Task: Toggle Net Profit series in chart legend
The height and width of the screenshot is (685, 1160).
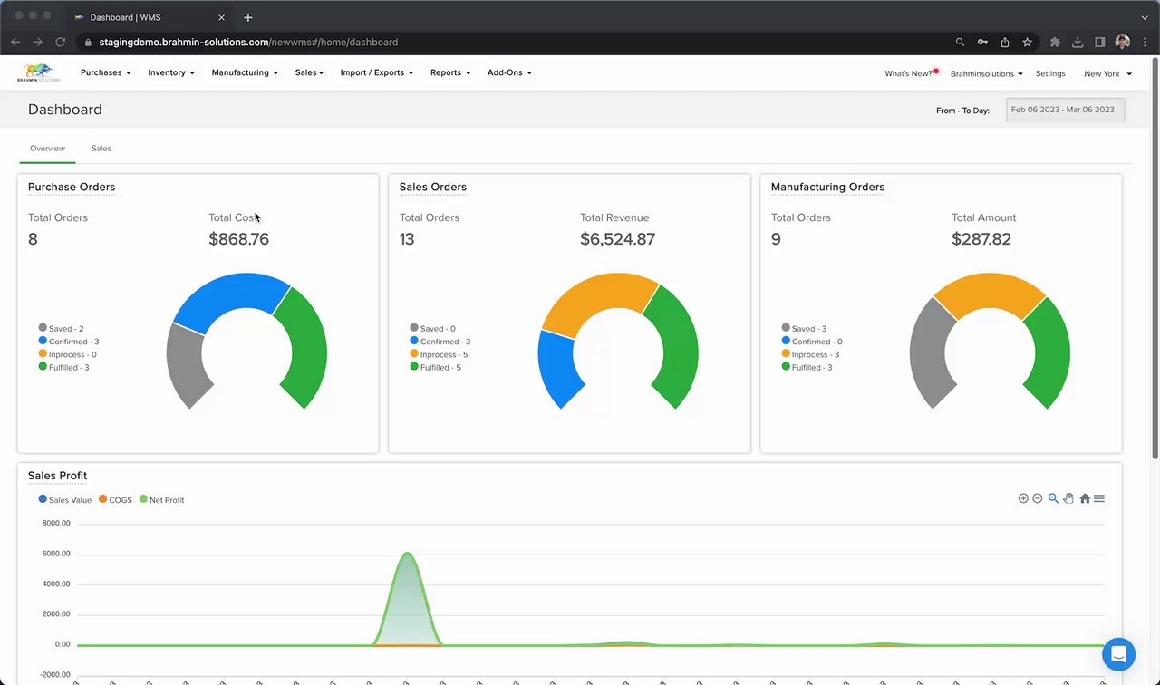Action: [161, 499]
